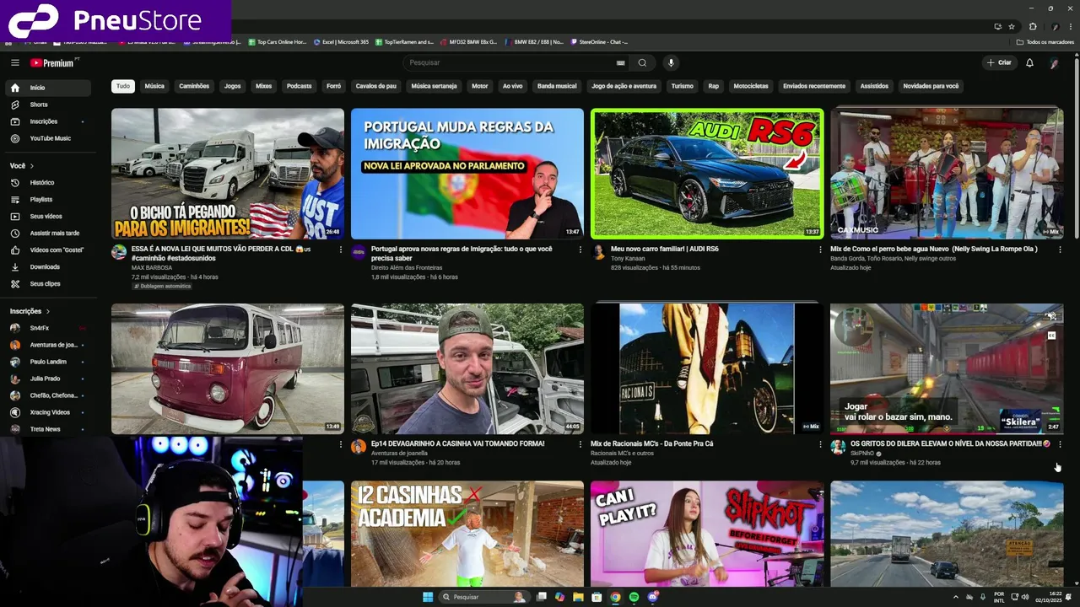Select the Motocicletas filter chip
This screenshot has width=1080, height=607.
(751, 86)
